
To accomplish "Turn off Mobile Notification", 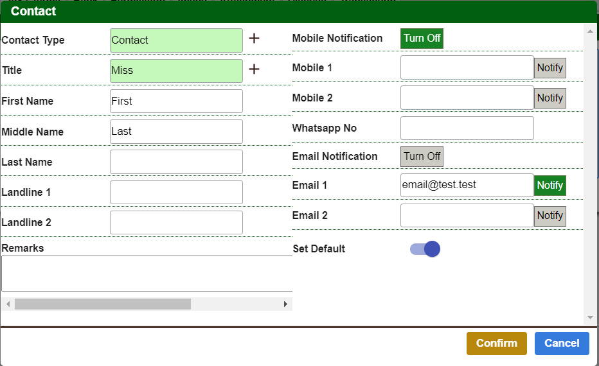I will (422, 39).
